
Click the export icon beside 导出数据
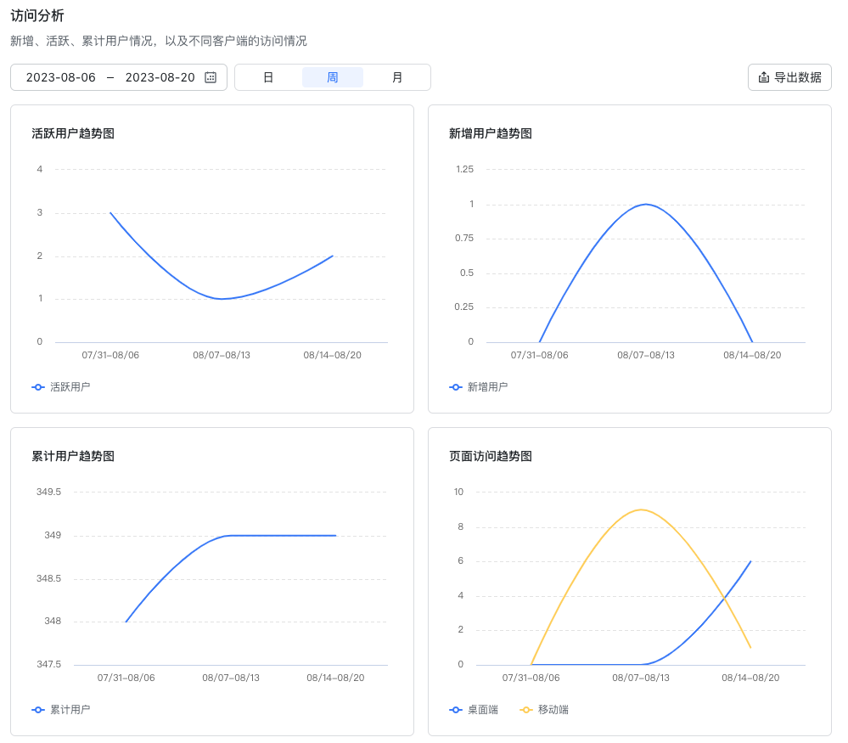tap(764, 77)
